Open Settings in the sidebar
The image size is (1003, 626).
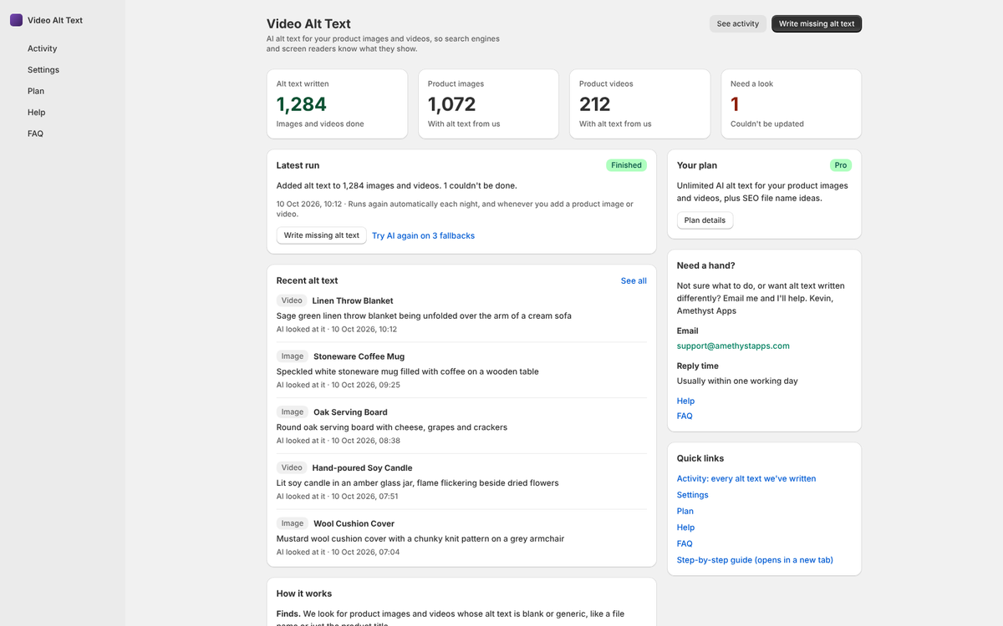click(43, 70)
